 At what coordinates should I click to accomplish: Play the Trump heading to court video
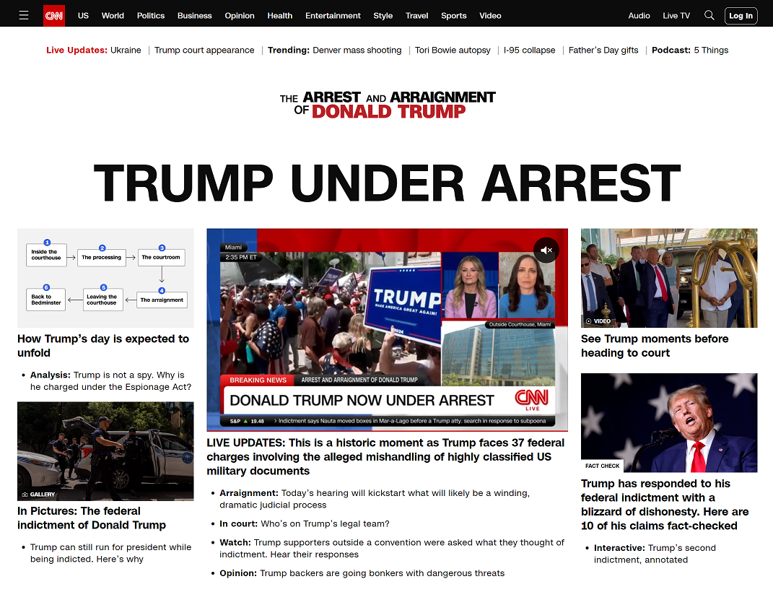(x=669, y=278)
